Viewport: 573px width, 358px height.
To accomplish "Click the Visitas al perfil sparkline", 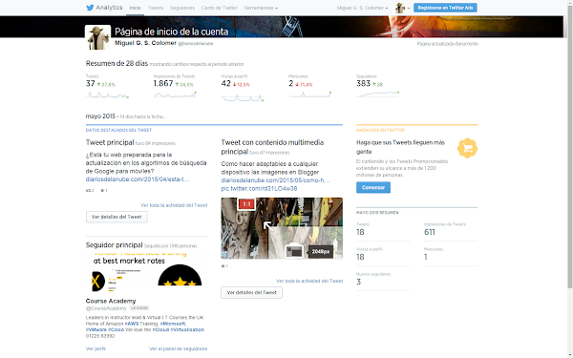I will tap(243, 97).
